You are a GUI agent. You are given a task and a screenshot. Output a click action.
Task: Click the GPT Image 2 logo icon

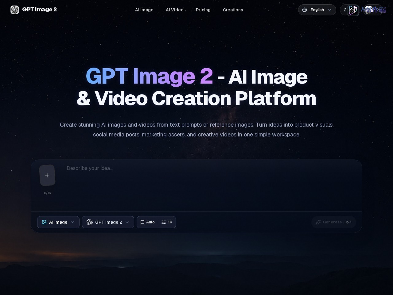15,10
